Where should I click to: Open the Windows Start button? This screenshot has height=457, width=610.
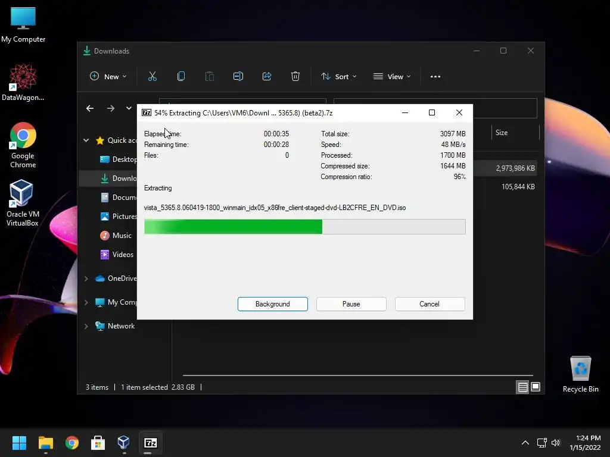point(19,443)
